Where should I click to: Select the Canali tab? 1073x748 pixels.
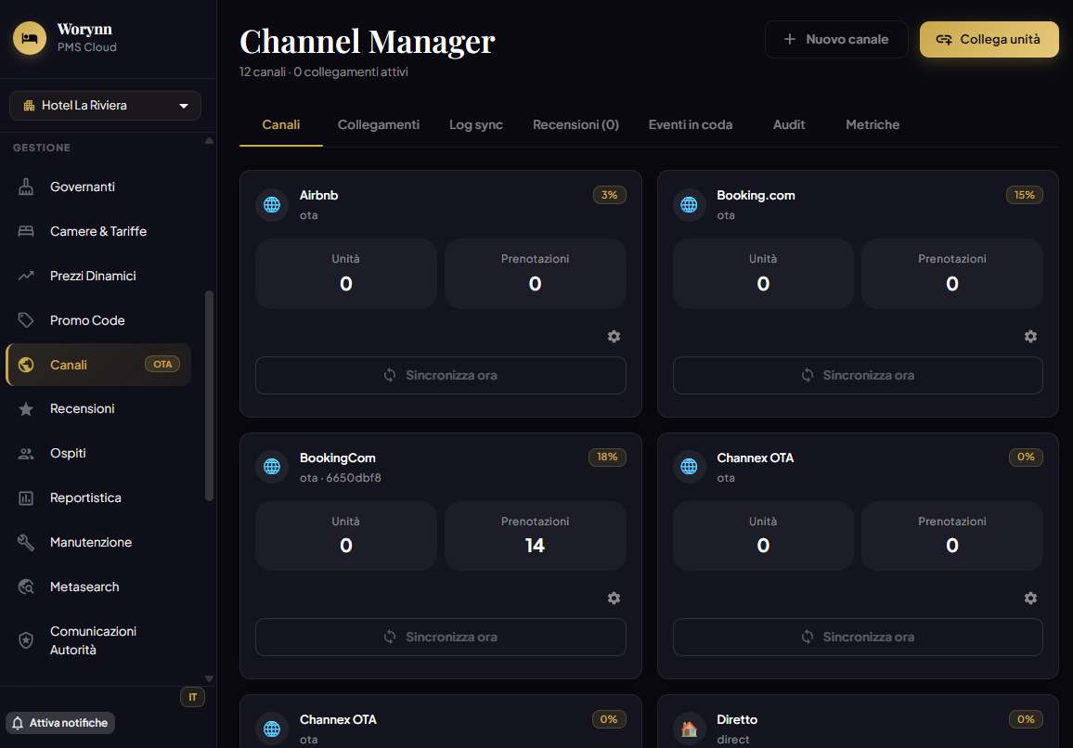pyautogui.click(x=280, y=124)
